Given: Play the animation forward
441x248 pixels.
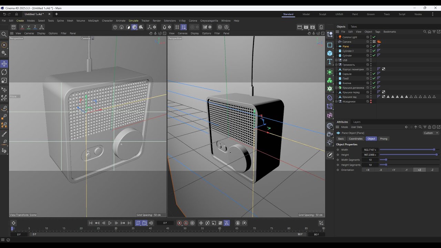Looking at the screenshot, I should [110, 223].
